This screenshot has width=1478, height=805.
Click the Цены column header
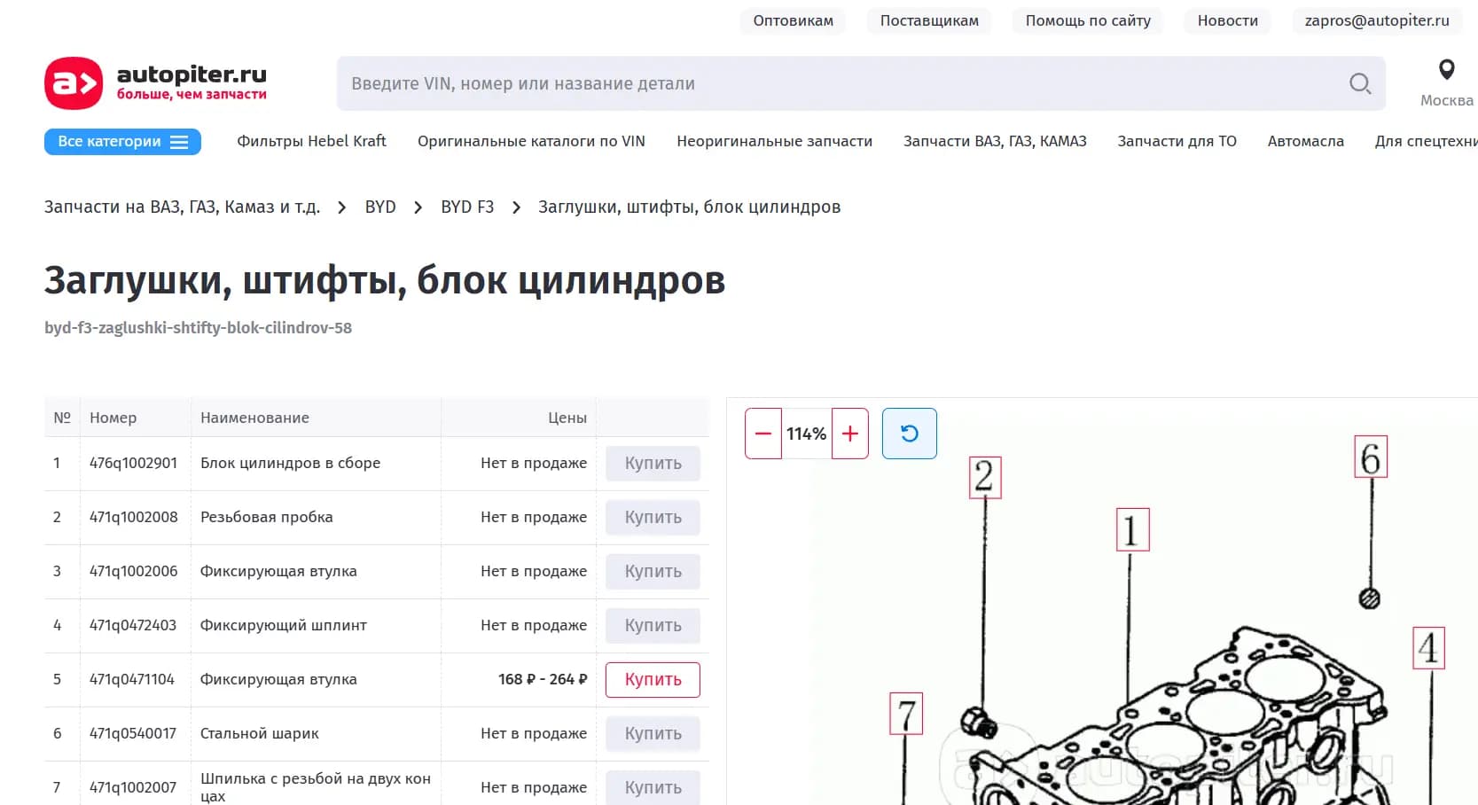pyautogui.click(x=567, y=418)
